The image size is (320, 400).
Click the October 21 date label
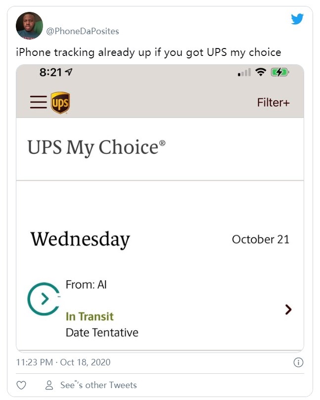pos(260,240)
